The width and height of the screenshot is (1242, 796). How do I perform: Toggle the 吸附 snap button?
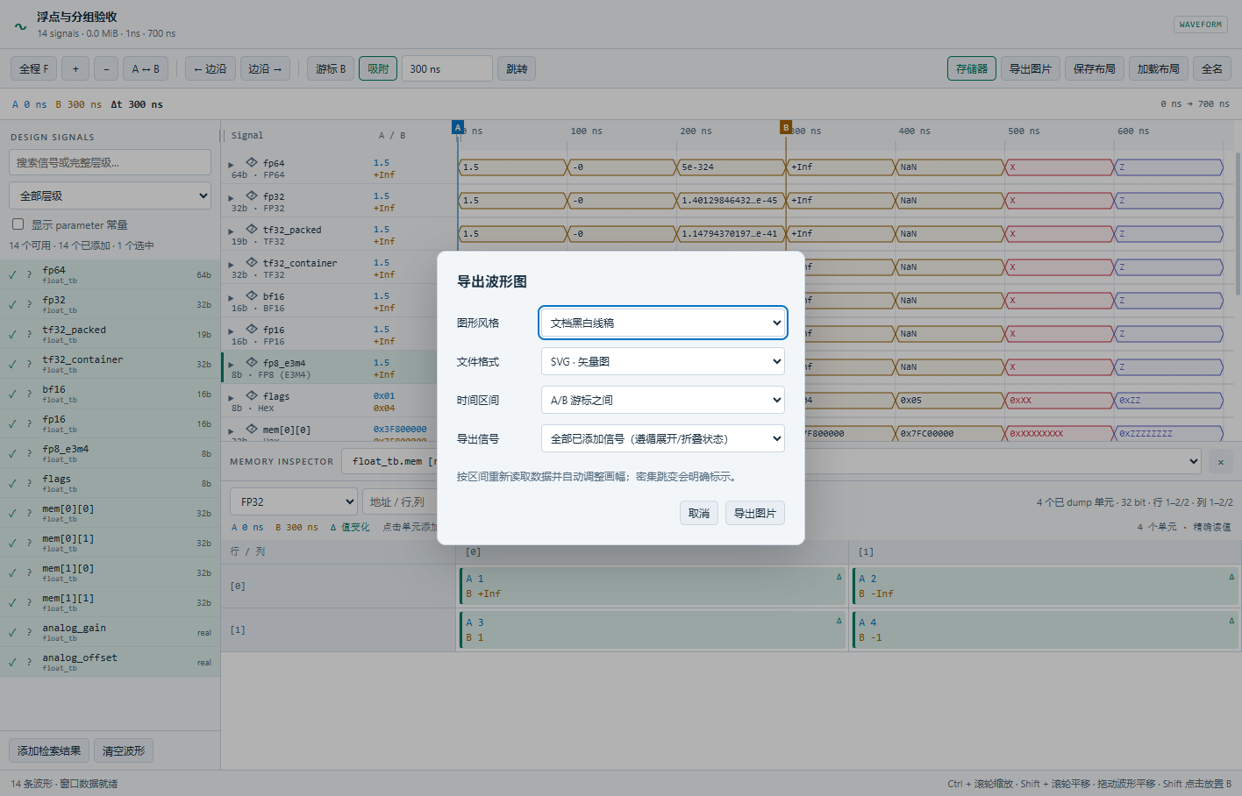[x=378, y=68]
